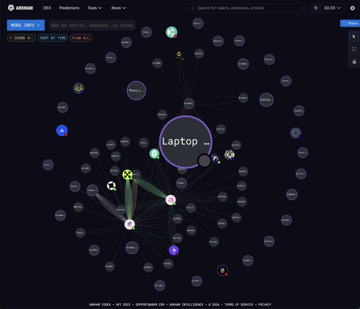Image resolution: width=360 pixels, height=309 pixels.
Task: Click the SUPPORT@ARKM.COM link
Action: (150, 304)
